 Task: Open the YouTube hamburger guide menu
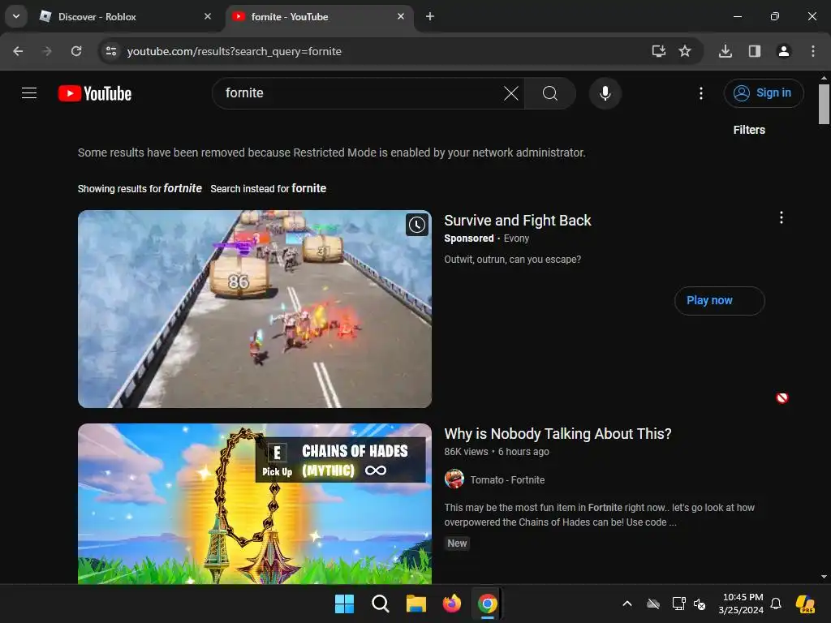pyautogui.click(x=29, y=93)
